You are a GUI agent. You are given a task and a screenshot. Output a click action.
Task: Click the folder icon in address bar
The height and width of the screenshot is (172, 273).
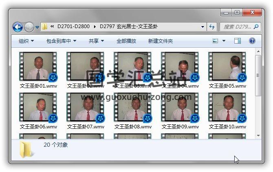(45, 27)
